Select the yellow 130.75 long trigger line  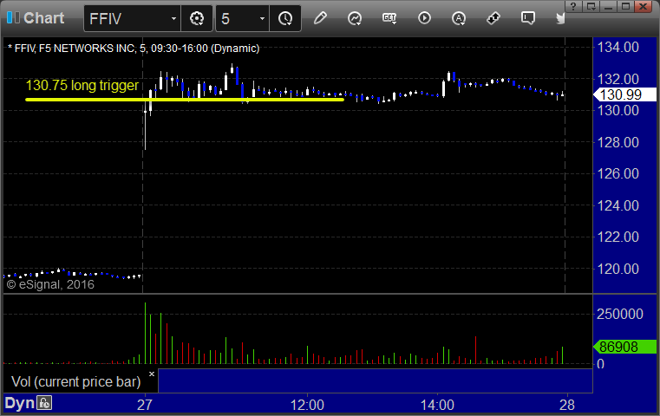185,100
